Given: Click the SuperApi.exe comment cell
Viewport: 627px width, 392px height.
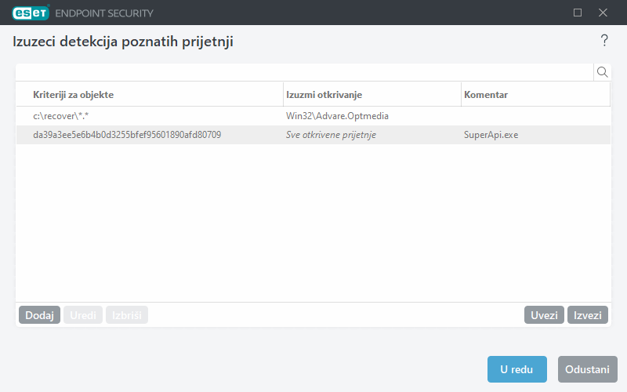Looking at the screenshot, I should (491, 135).
